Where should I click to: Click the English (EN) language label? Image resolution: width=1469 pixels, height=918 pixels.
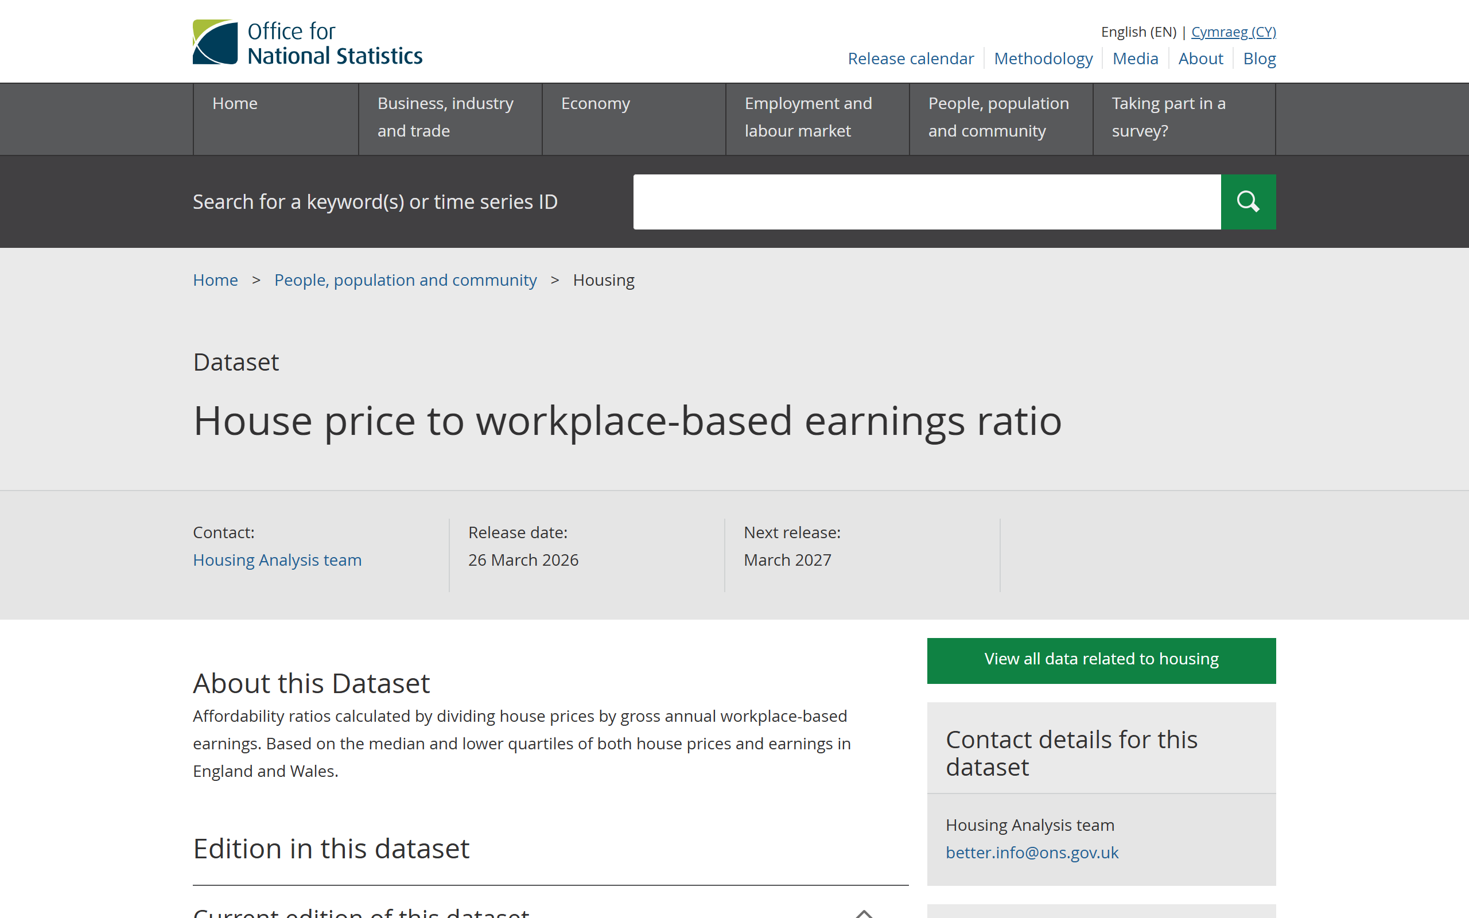1138,32
